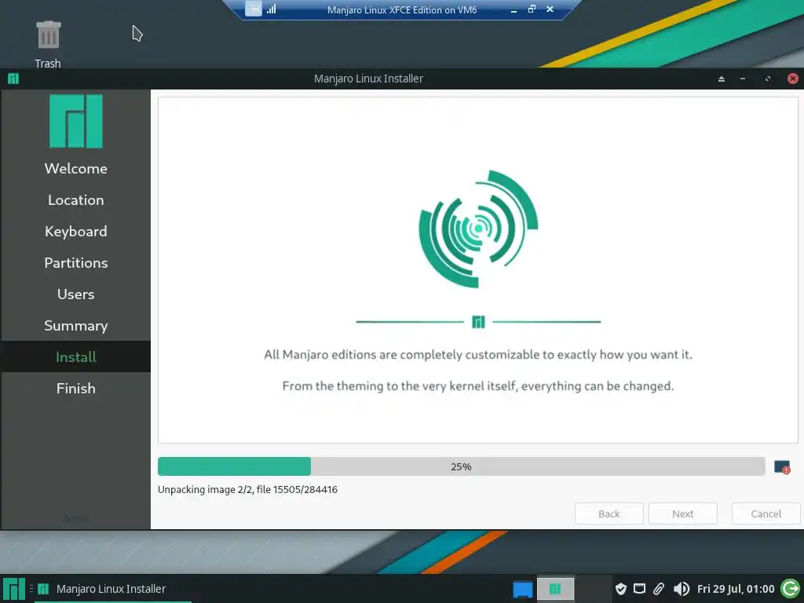Open the security shield tray icon
Viewport: 804px width, 603px height.
[x=621, y=589]
